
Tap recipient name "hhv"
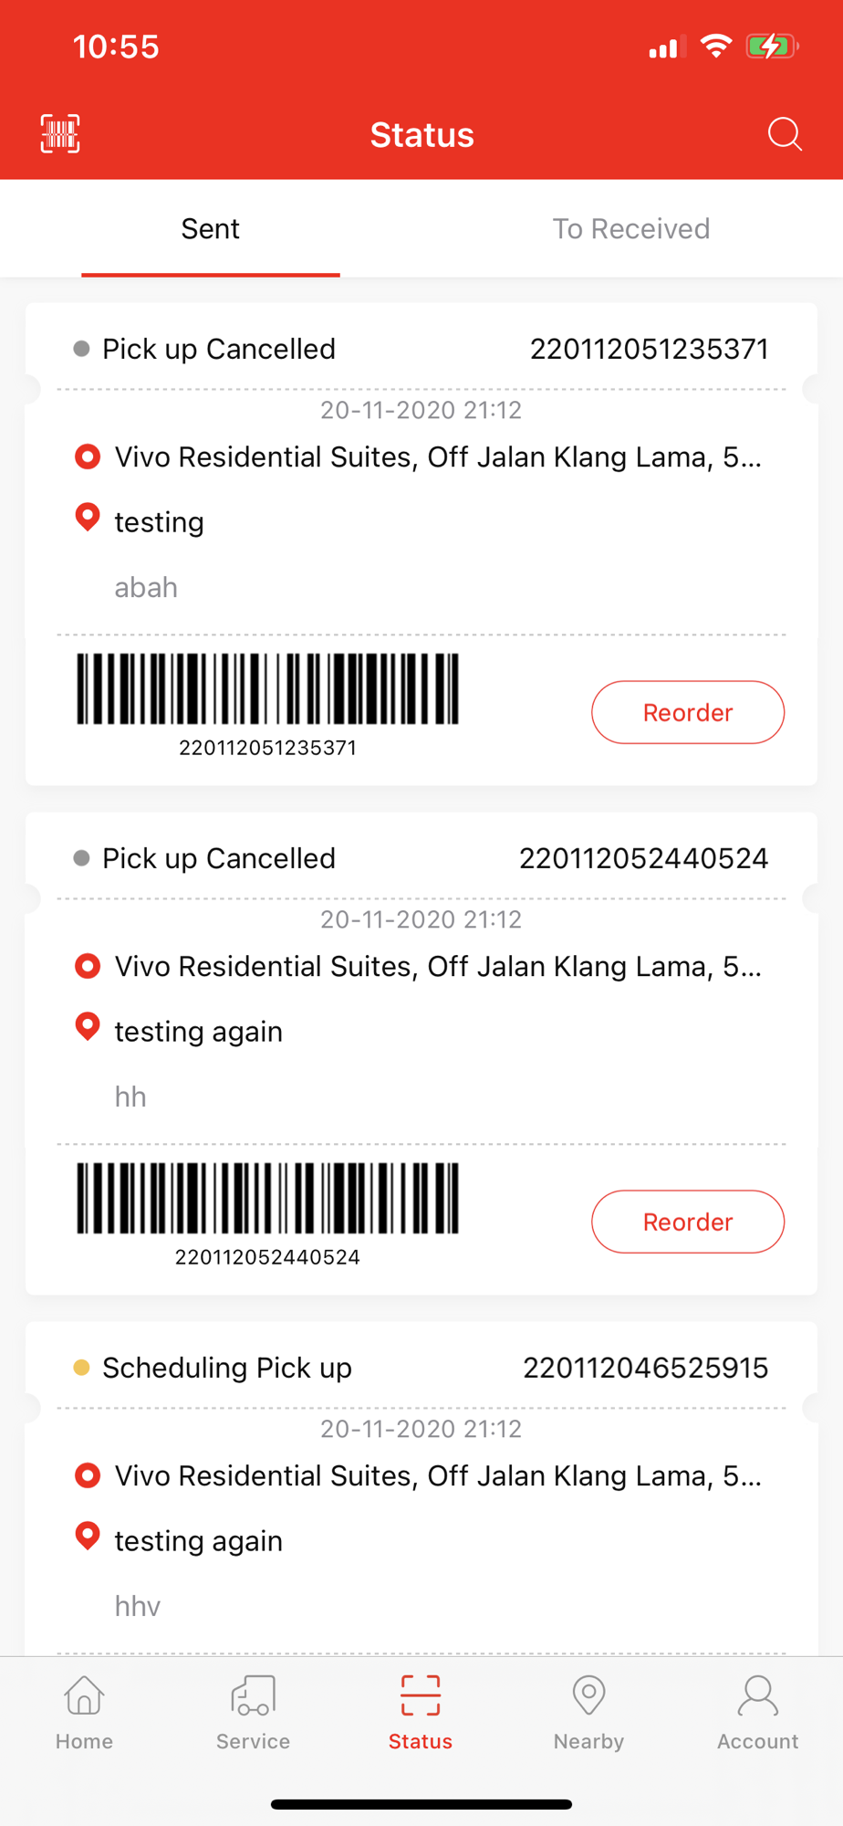(138, 1606)
